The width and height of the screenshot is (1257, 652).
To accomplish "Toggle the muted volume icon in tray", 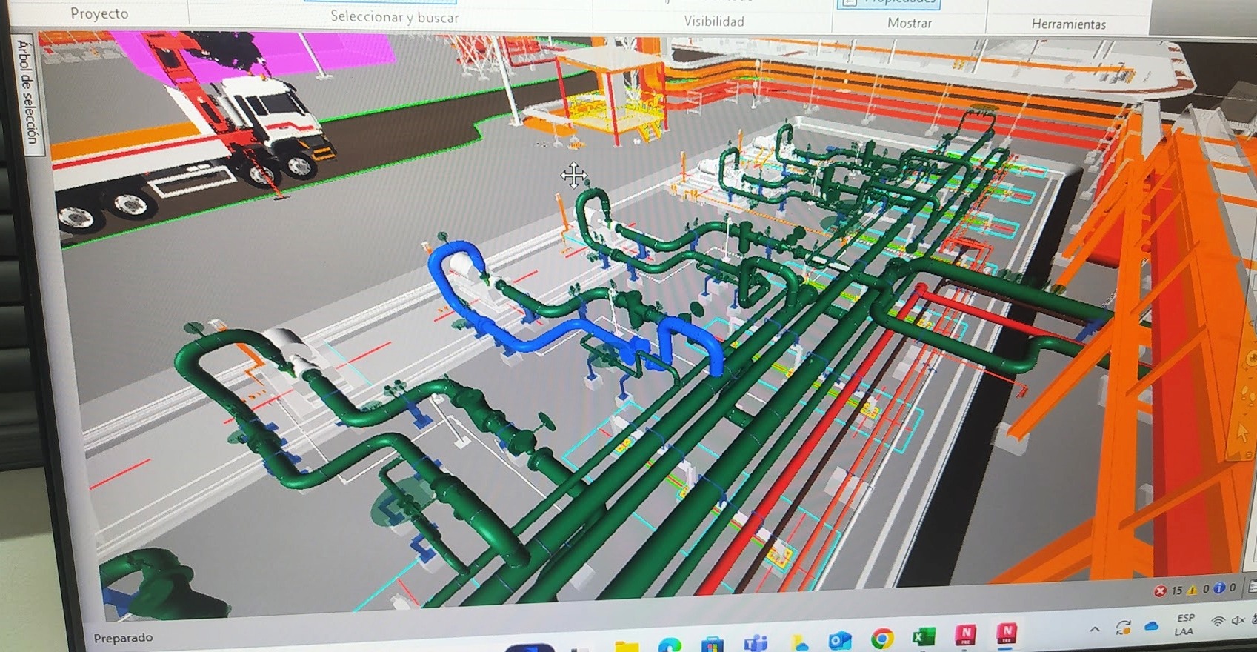I will click(x=1237, y=621).
